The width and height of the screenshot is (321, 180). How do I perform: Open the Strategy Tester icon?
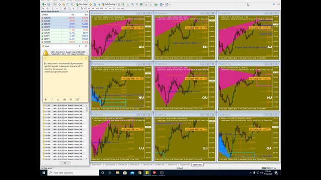72,4
